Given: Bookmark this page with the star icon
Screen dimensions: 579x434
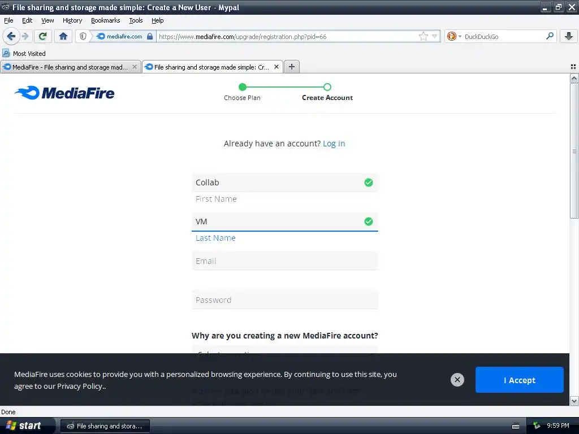Looking at the screenshot, I should click(x=423, y=36).
